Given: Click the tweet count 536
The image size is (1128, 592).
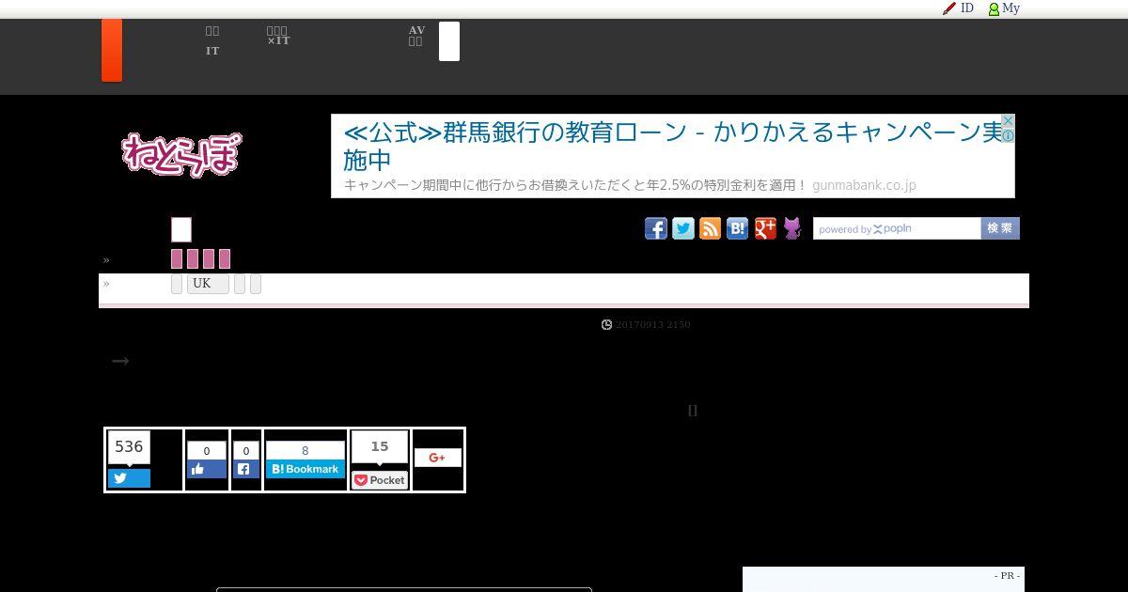Looking at the screenshot, I should click(129, 447).
